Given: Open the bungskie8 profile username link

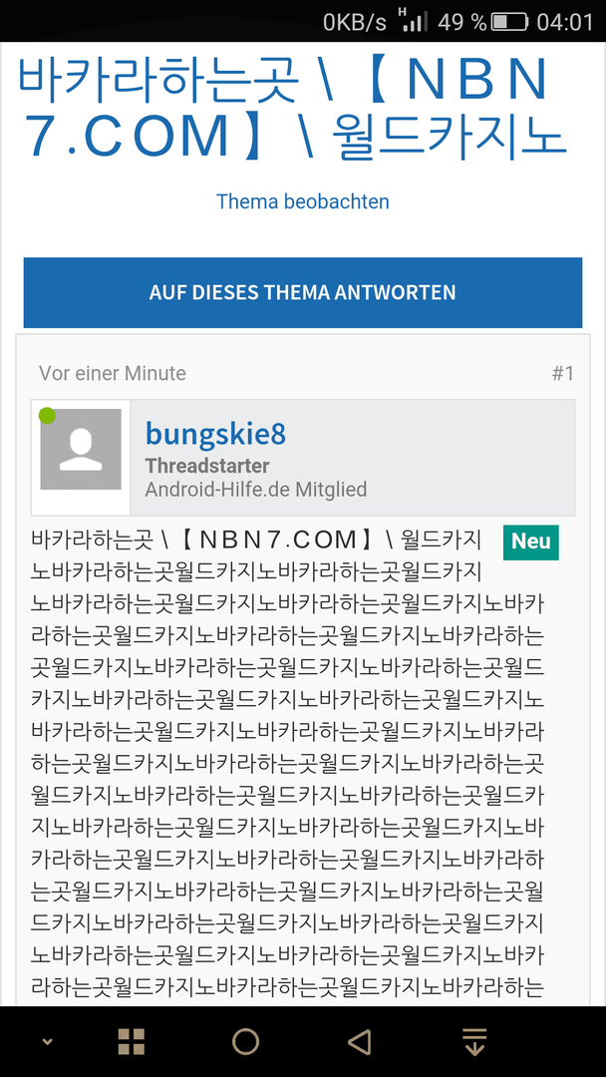Looking at the screenshot, I should click(x=215, y=434).
